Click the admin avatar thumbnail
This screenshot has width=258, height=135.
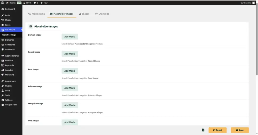coord(253,3)
